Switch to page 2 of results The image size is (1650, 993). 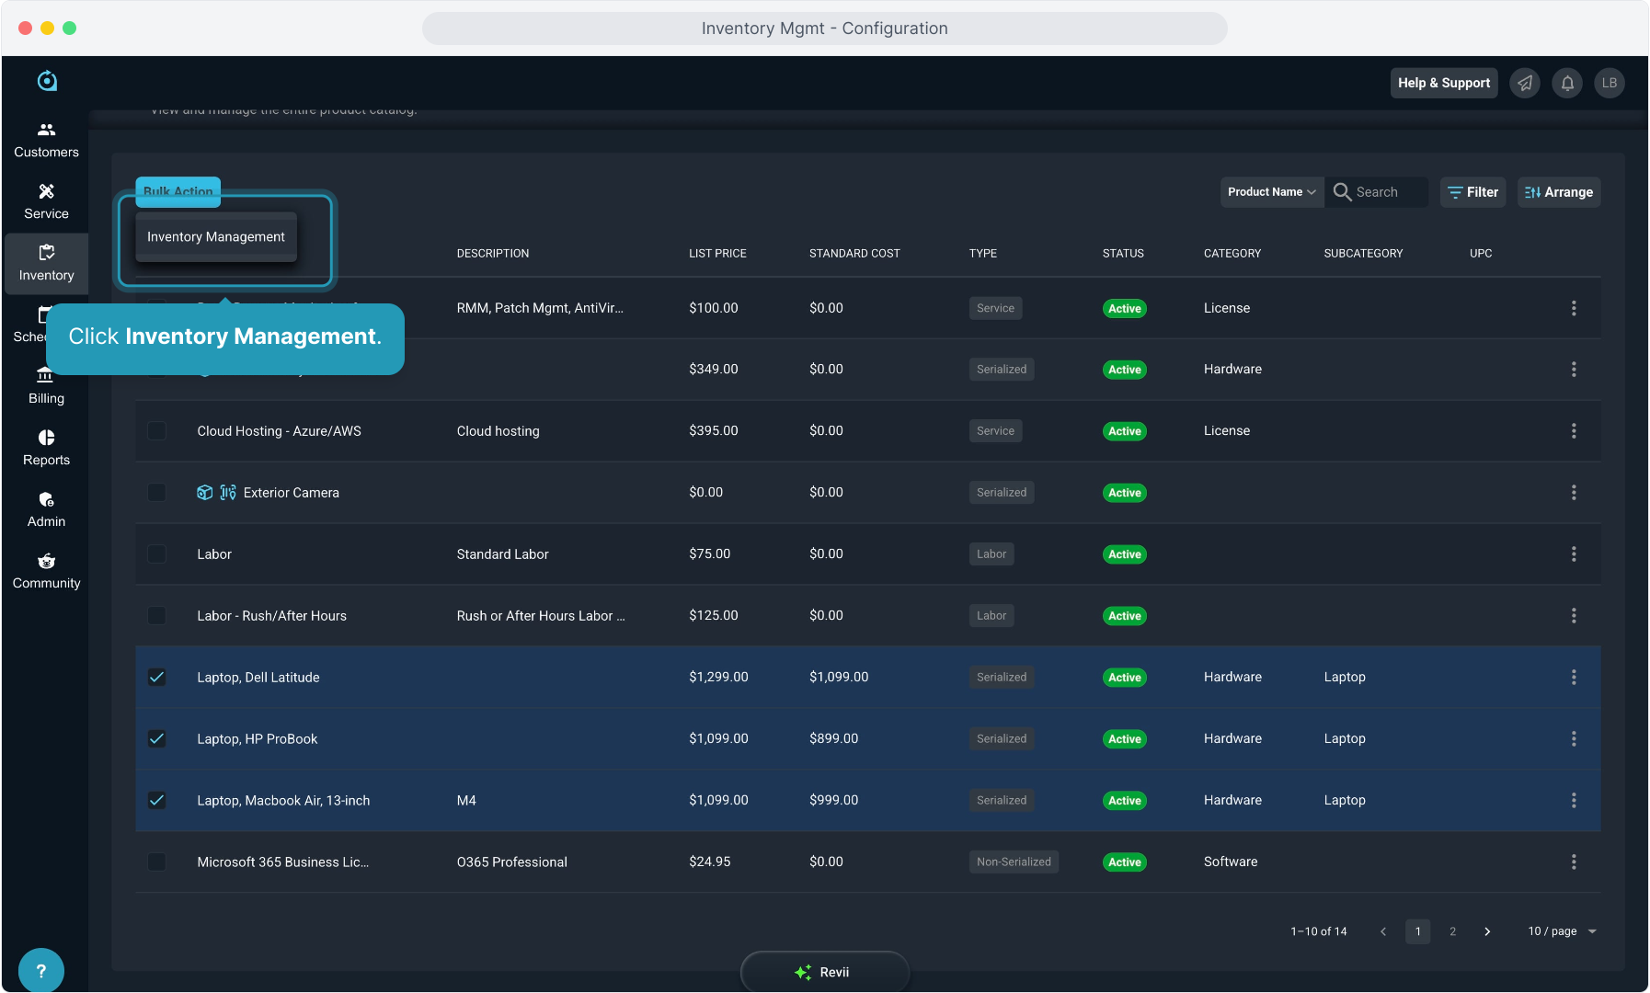click(x=1452, y=931)
